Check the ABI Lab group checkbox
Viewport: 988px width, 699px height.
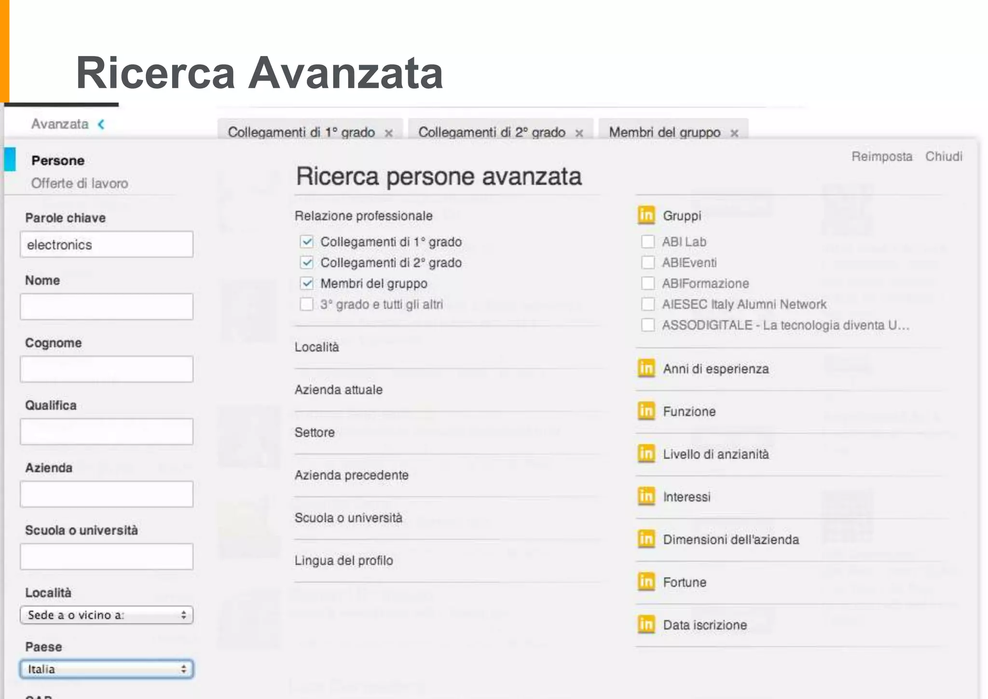[x=648, y=242]
